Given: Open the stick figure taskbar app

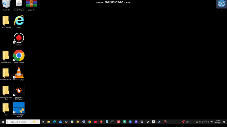Looking at the screenshot, I should (153, 122).
